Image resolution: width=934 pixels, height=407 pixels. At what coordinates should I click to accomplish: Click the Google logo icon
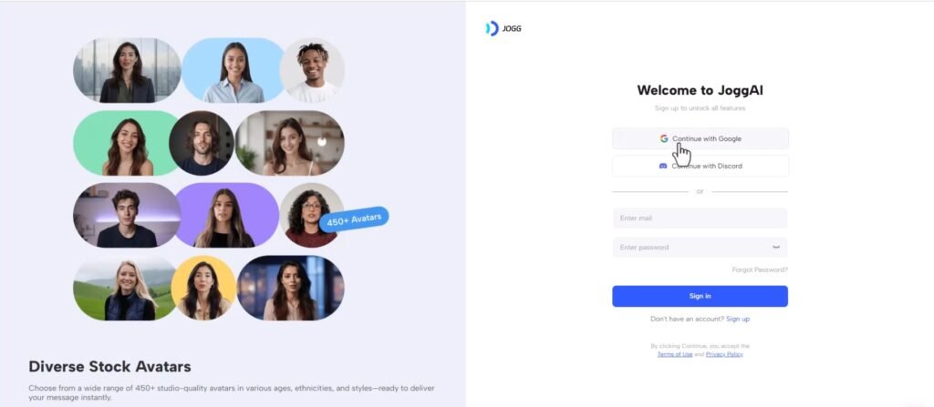pos(664,138)
